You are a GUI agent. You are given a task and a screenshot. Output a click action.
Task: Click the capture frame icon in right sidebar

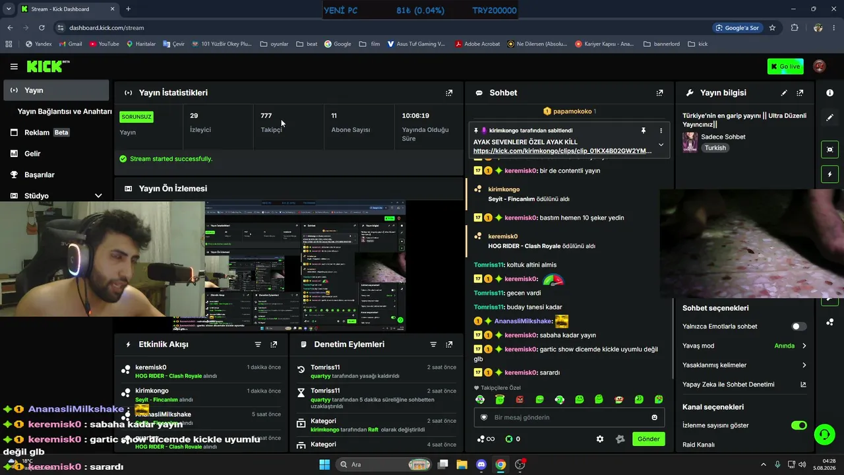click(829, 149)
